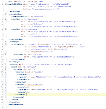Click the producer region="*" attribute
The width and height of the screenshot is (106, 109).
point(28,69)
